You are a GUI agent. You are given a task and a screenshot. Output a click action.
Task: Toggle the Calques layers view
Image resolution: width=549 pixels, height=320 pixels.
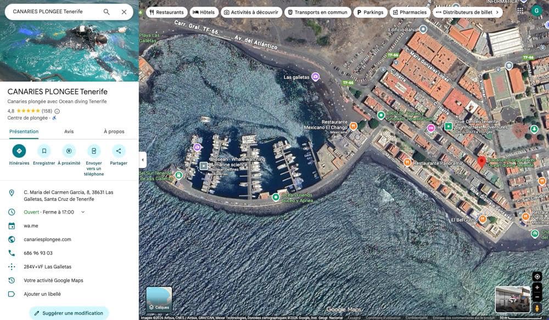click(x=159, y=300)
